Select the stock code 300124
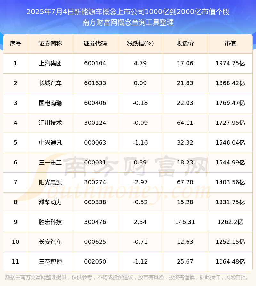The width and height of the screenshot is (256, 286). [95, 123]
